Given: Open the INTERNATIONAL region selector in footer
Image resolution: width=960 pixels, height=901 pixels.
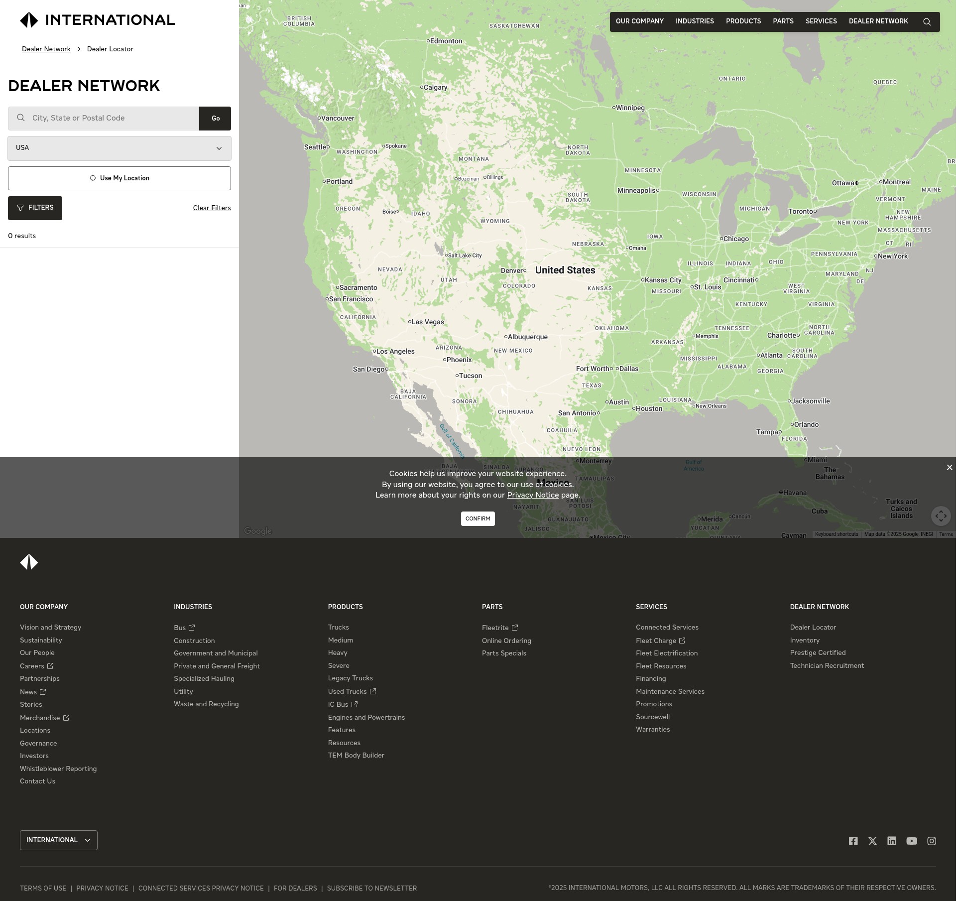Looking at the screenshot, I should (59, 840).
